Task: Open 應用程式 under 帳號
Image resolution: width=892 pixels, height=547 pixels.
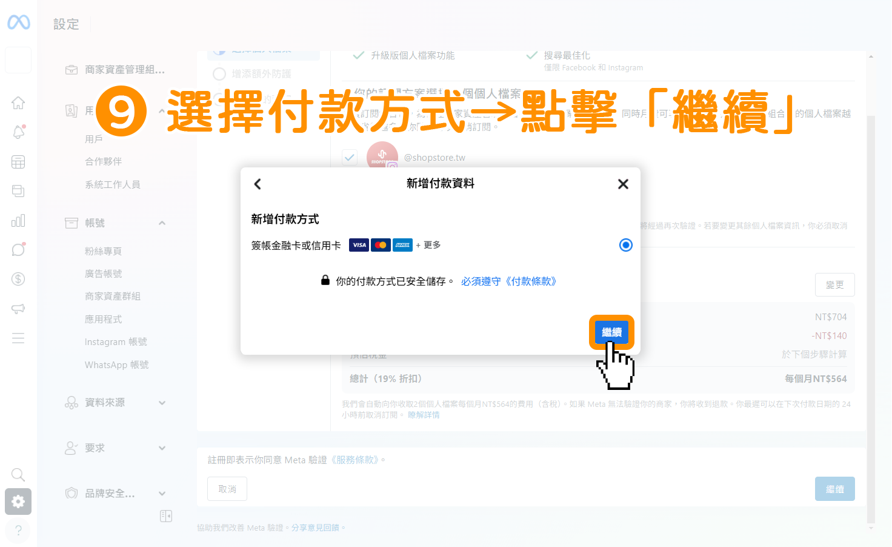Action: [x=104, y=319]
